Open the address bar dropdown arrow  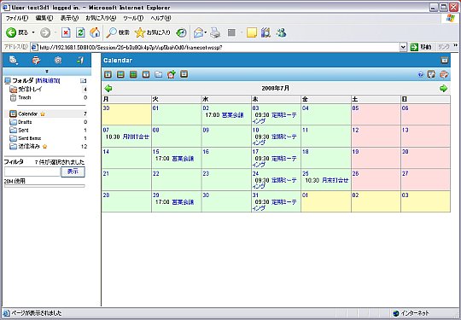click(403, 47)
